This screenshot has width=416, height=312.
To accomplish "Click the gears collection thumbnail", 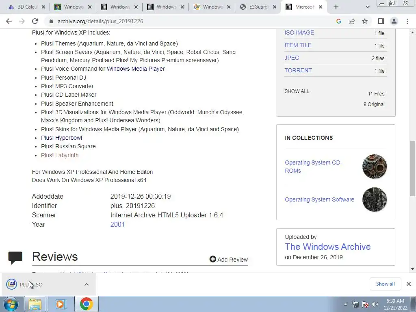I will coord(374,166).
